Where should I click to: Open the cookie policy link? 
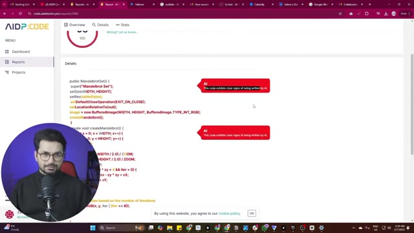(229, 213)
